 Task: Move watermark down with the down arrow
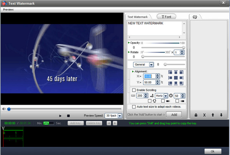coord(221,115)
